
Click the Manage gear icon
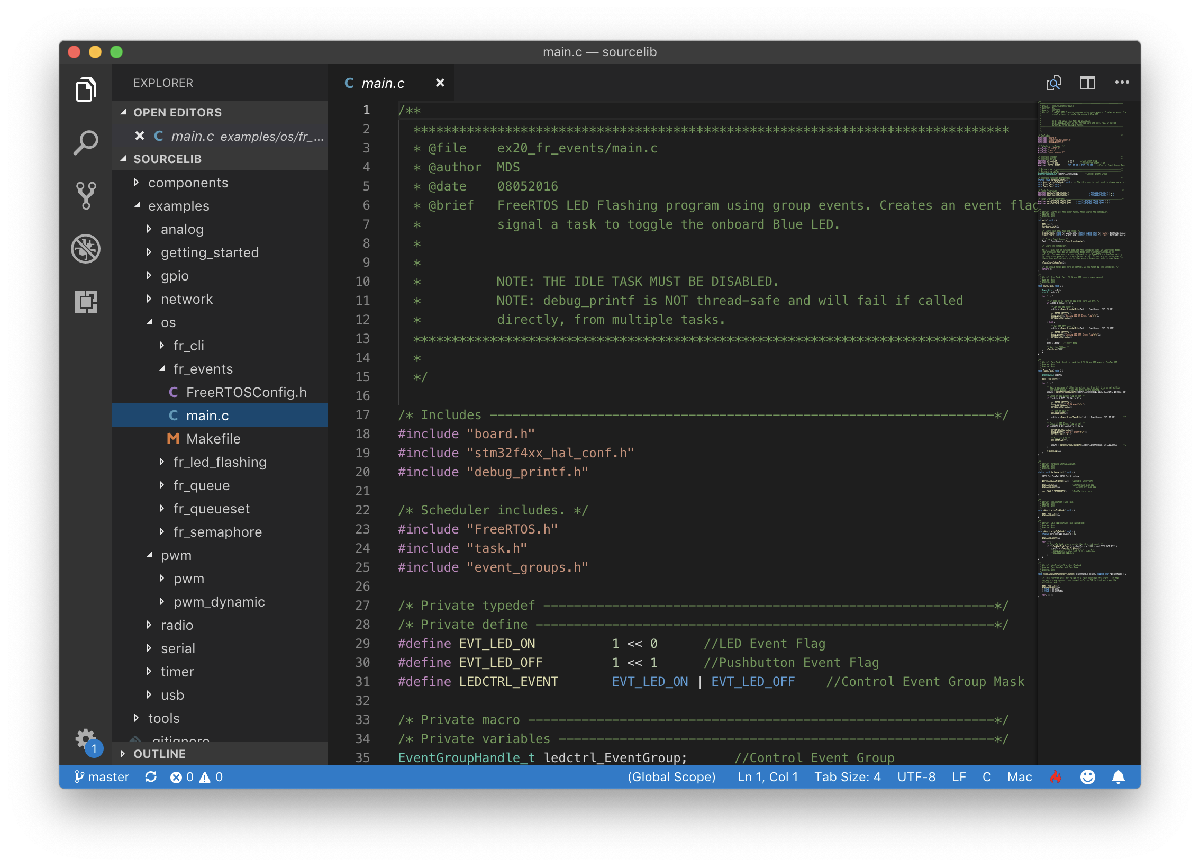tap(86, 738)
